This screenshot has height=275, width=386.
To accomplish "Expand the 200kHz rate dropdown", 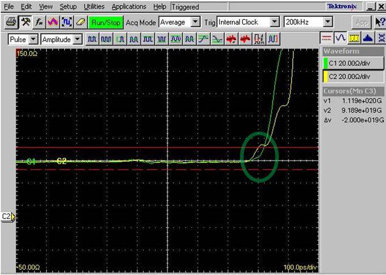I will 328,22.
